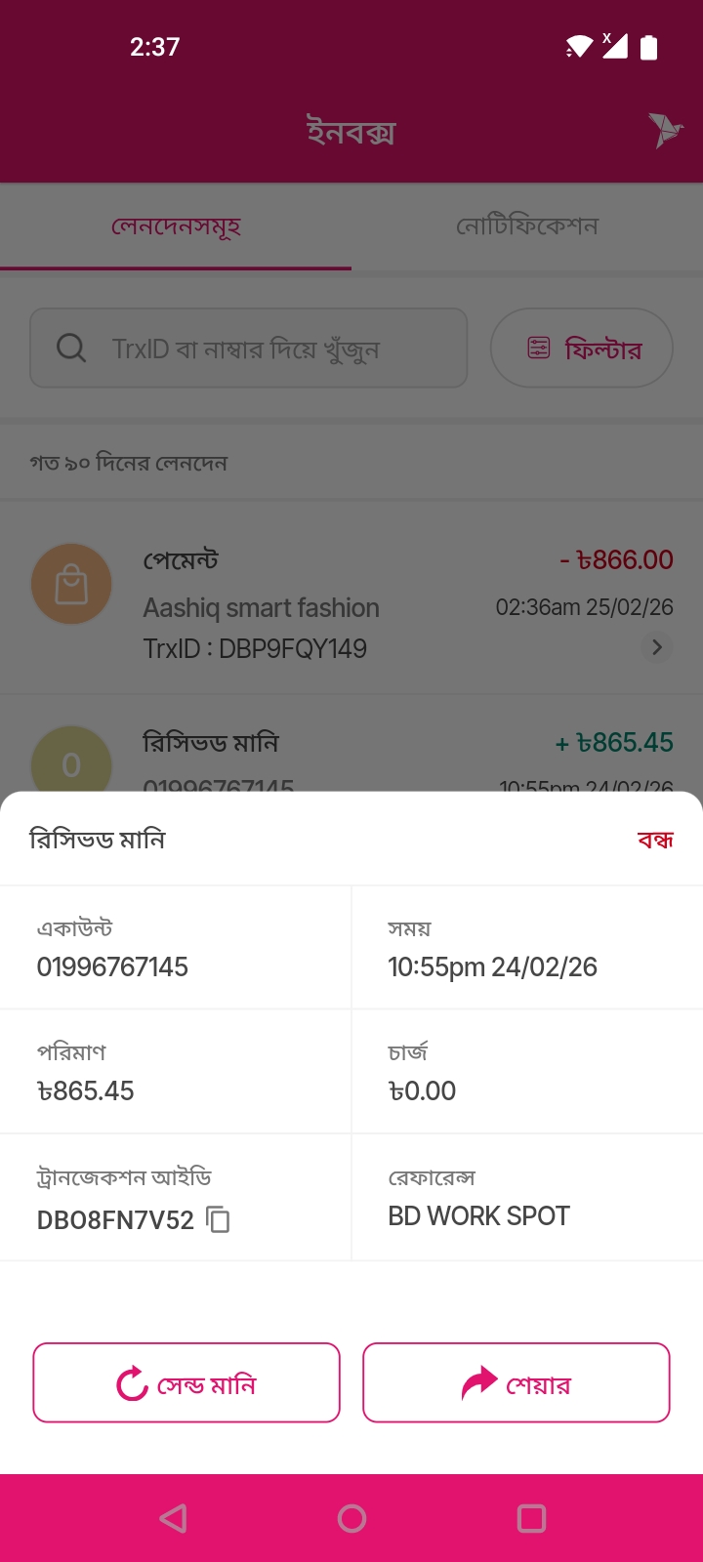Tap the sender account number 01996767145
Viewport: 703px width, 1562px height.
112,966
